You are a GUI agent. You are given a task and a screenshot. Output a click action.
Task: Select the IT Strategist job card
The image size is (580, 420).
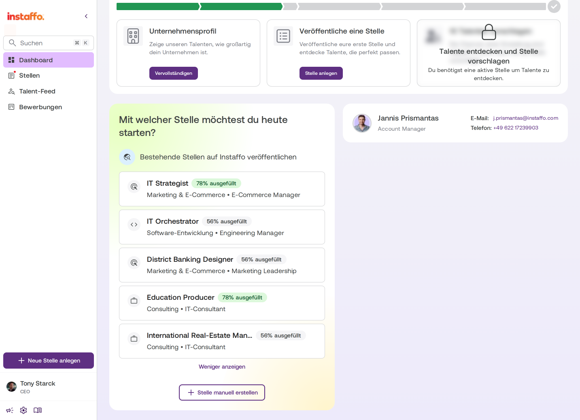coord(222,189)
